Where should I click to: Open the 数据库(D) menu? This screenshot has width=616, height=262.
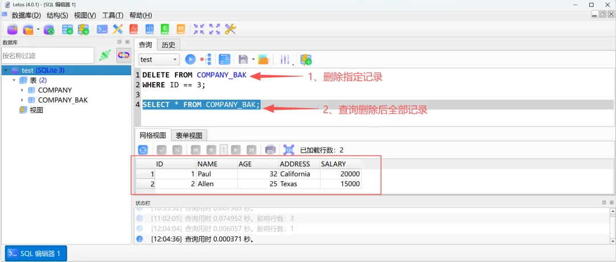point(26,15)
